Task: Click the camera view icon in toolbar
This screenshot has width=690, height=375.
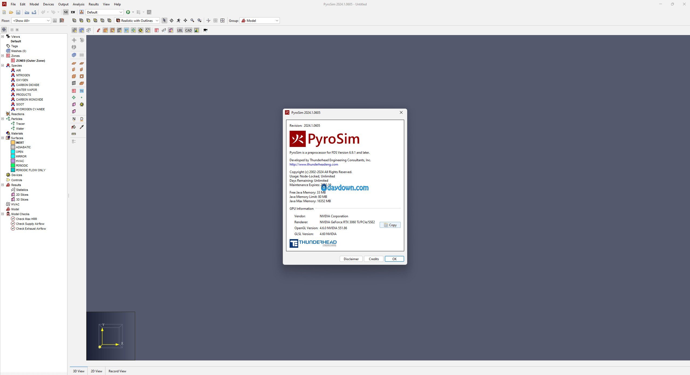Action: [205, 30]
